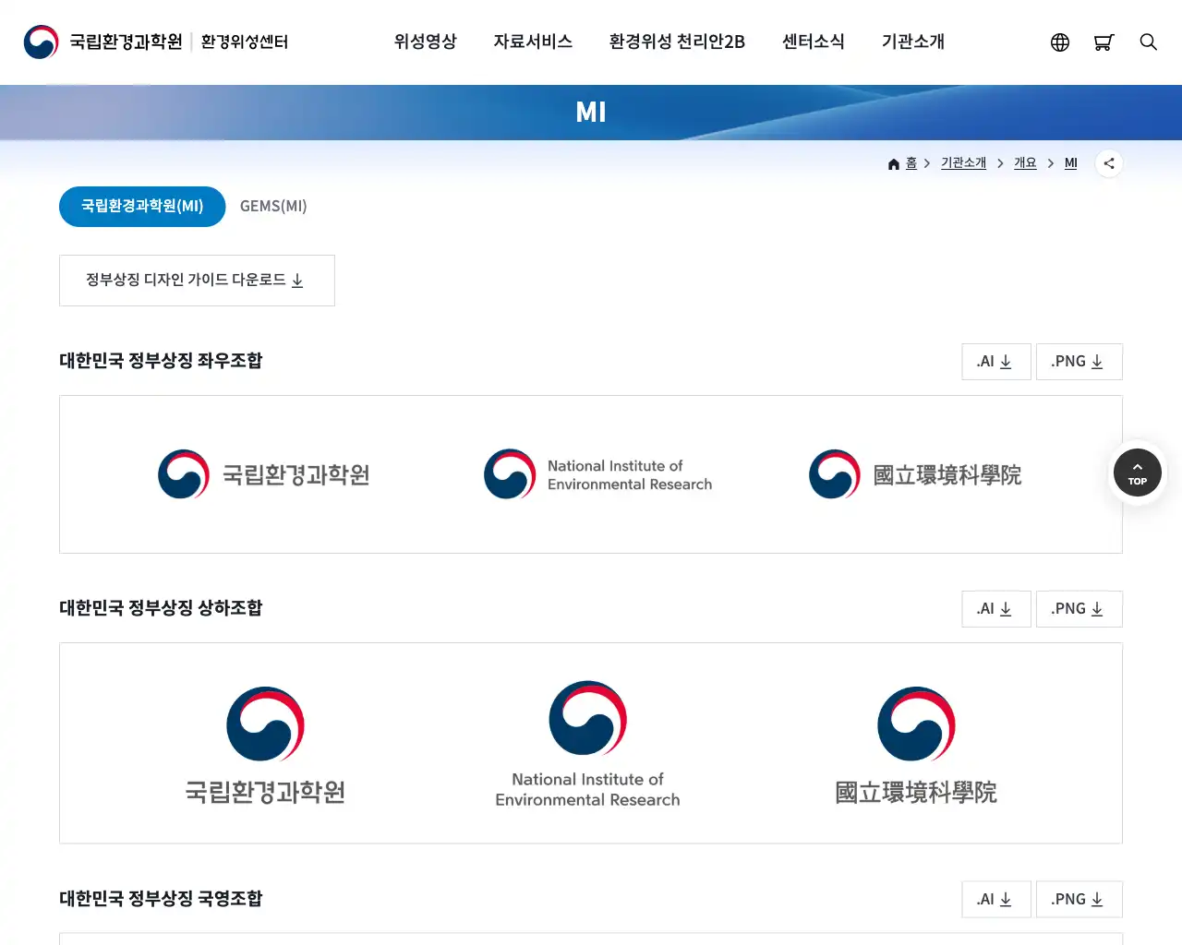The height and width of the screenshot is (945, 1182).
Task: Click the MI breadcrumb link
Action: 1071,163
